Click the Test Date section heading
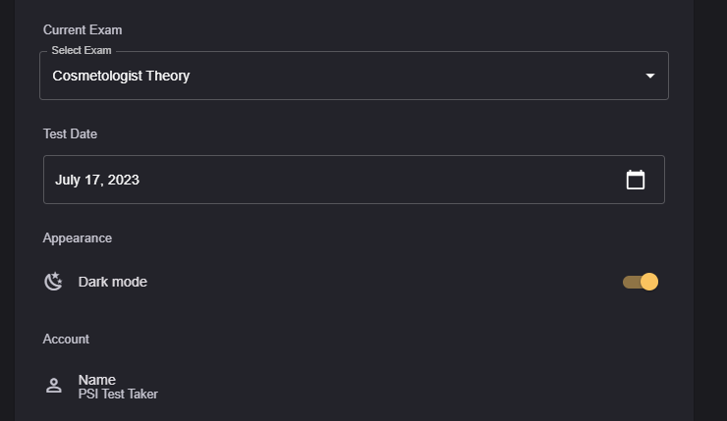Image resolution: width=727 pixels, height=421 pixels. (70, 133)
